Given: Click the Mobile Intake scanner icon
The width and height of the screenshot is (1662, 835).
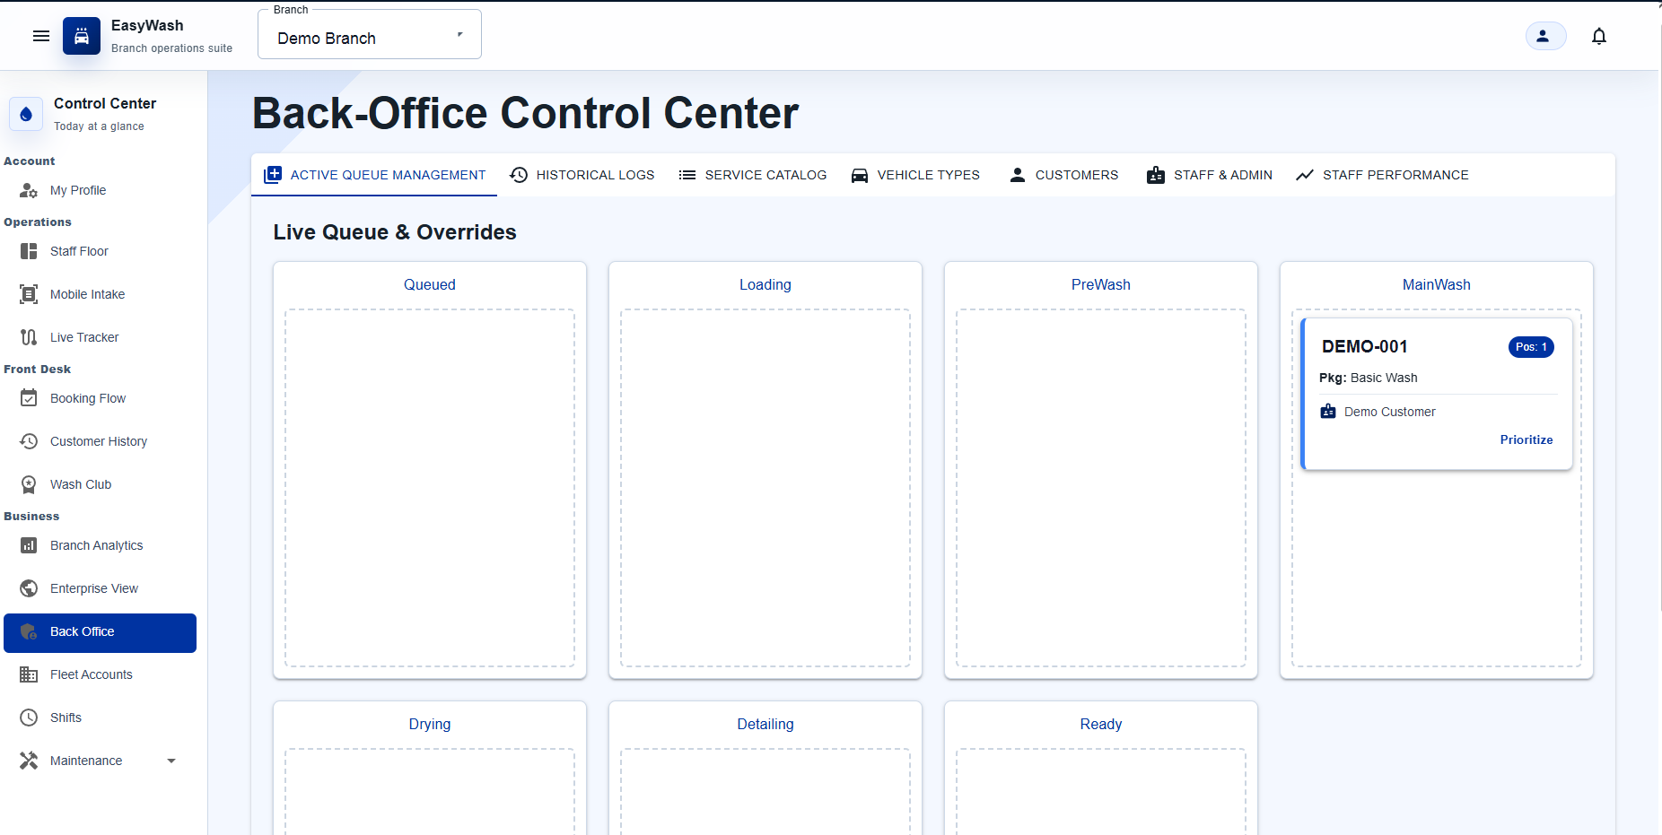Looking at the screenshot, I should pyautogui.click(x=29, y=294).
